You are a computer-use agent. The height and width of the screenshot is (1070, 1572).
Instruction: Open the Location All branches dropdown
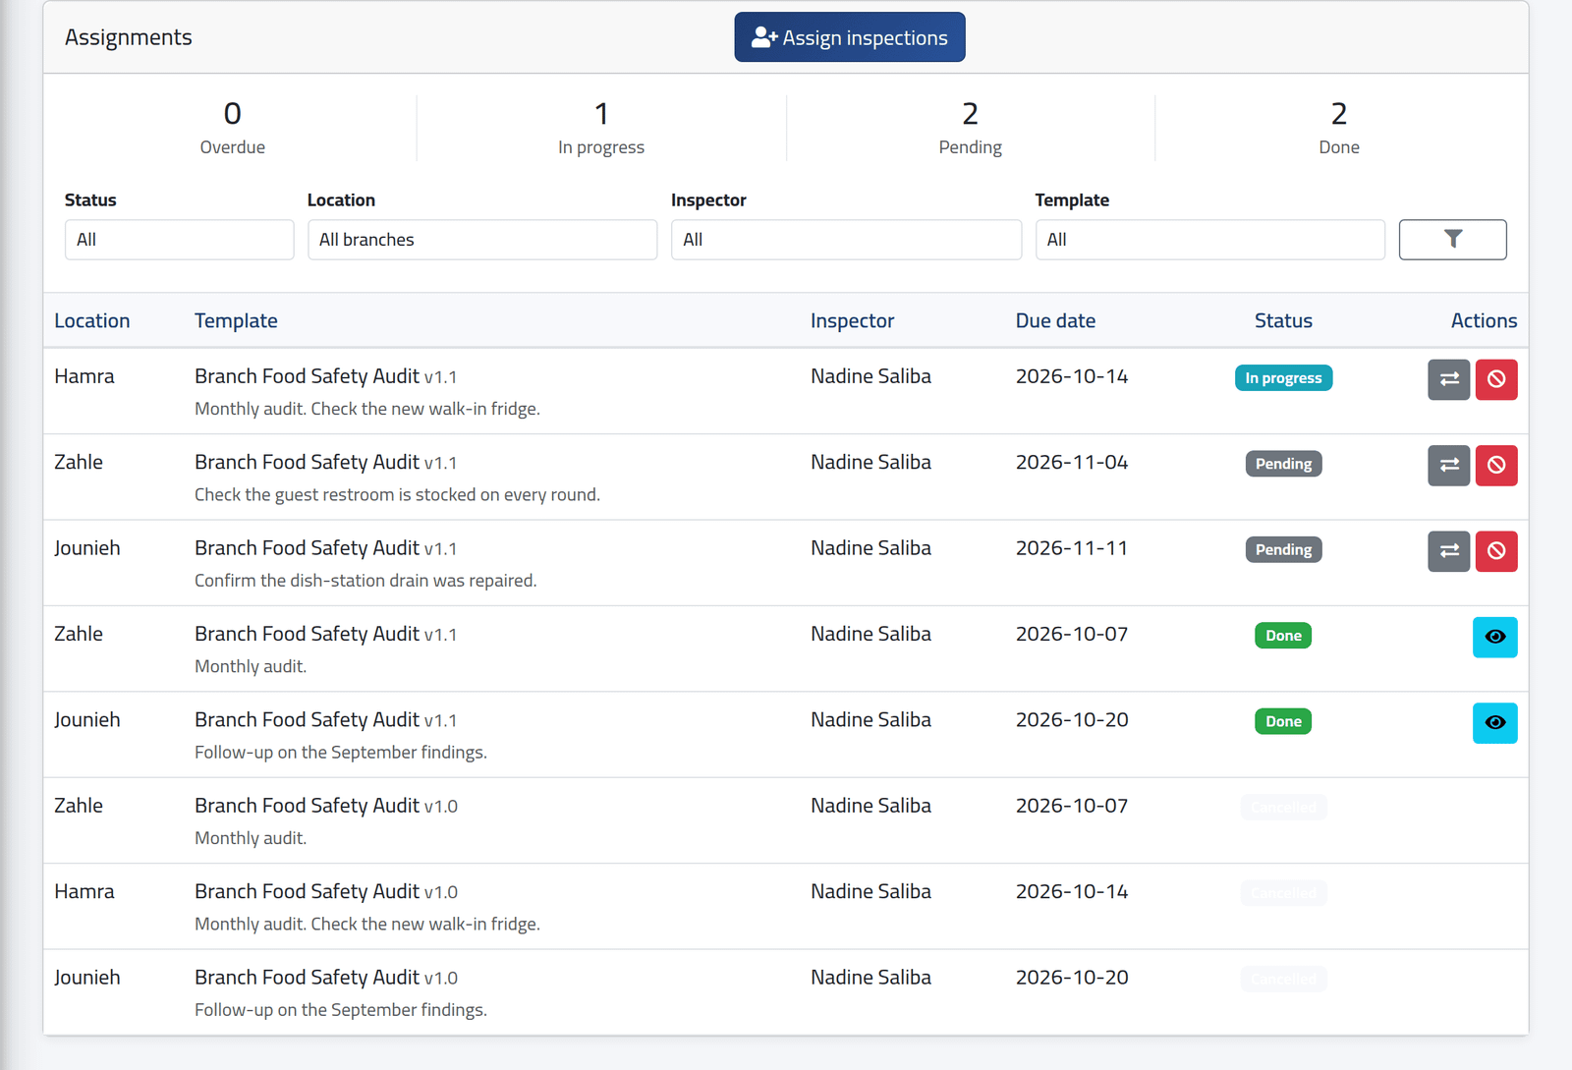[482, 240]
